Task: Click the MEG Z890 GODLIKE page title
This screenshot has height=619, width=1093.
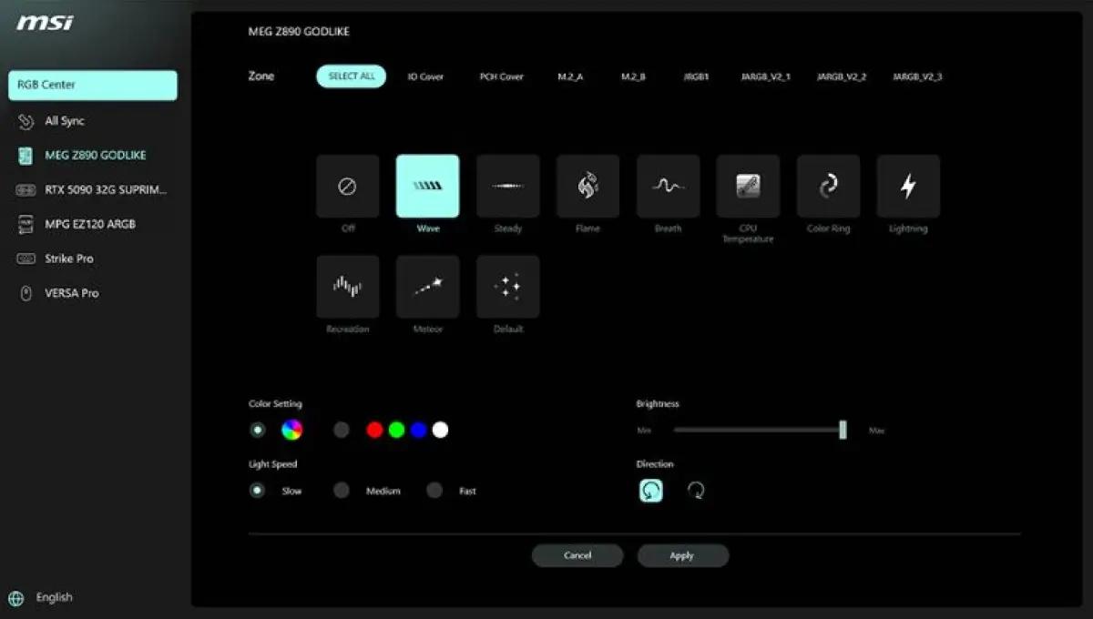Action: coord(299,32)
